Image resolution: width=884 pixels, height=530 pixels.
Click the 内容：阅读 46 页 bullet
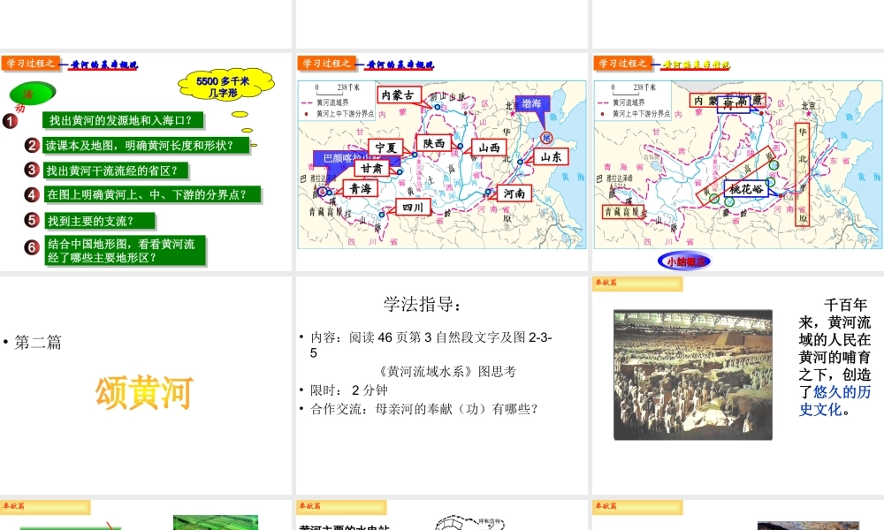431,344
